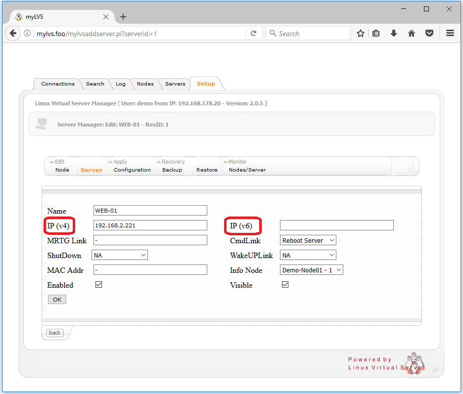The image size is (463, 394).
Task: Open a new browser tab
Action: pyautogui.click(x=123, y=17)
